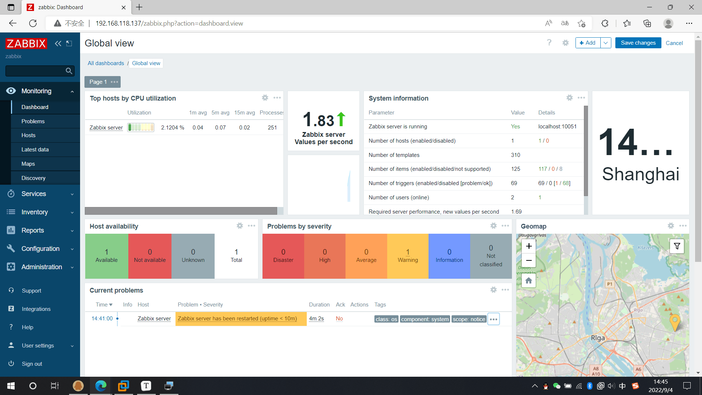Open Hosts under Monitoring
The height and width of the screenshot is (395, 702).
tap(46, 135)
